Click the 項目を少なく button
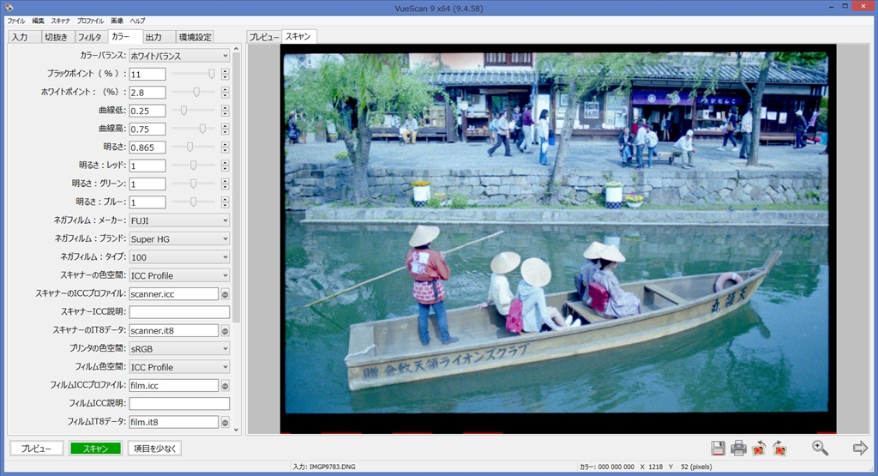The width and height of the screenshot is (878, 476). click(x=155, y=449)
